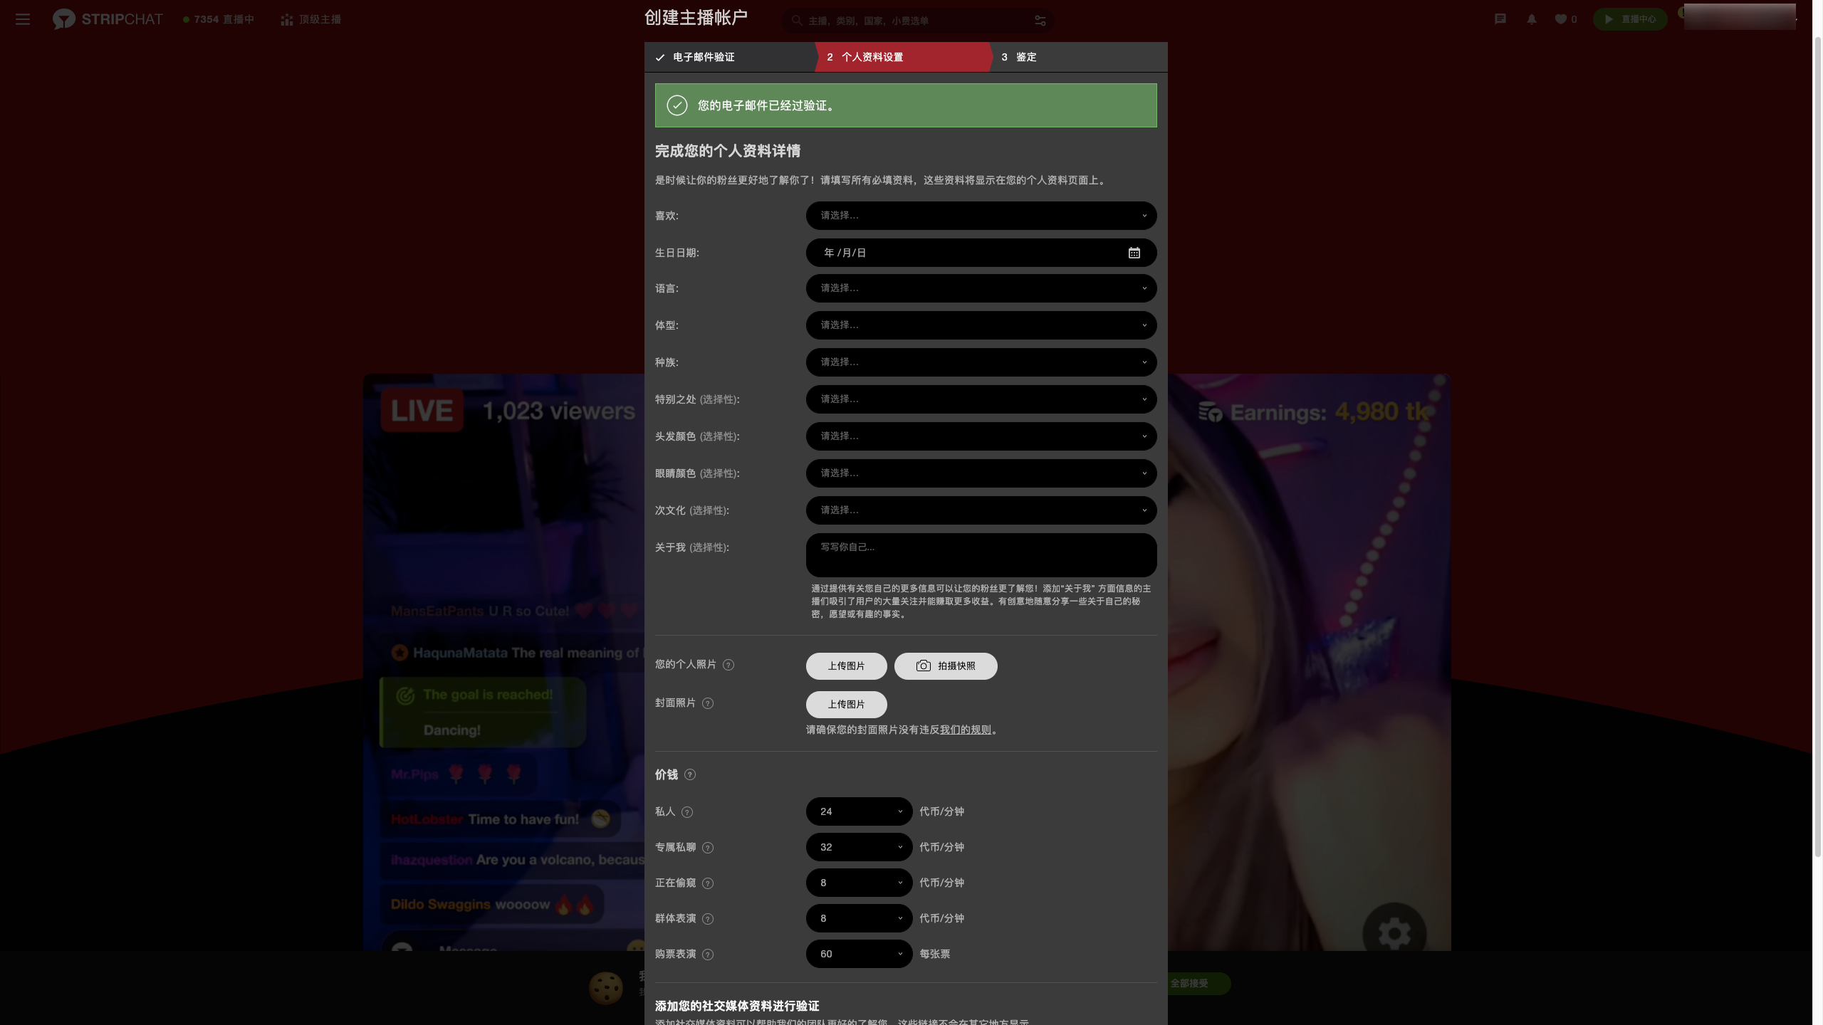Open the 特别之处 dropdown
1823x1025 pixels.
pyautogui.click(x=981, y=399)
